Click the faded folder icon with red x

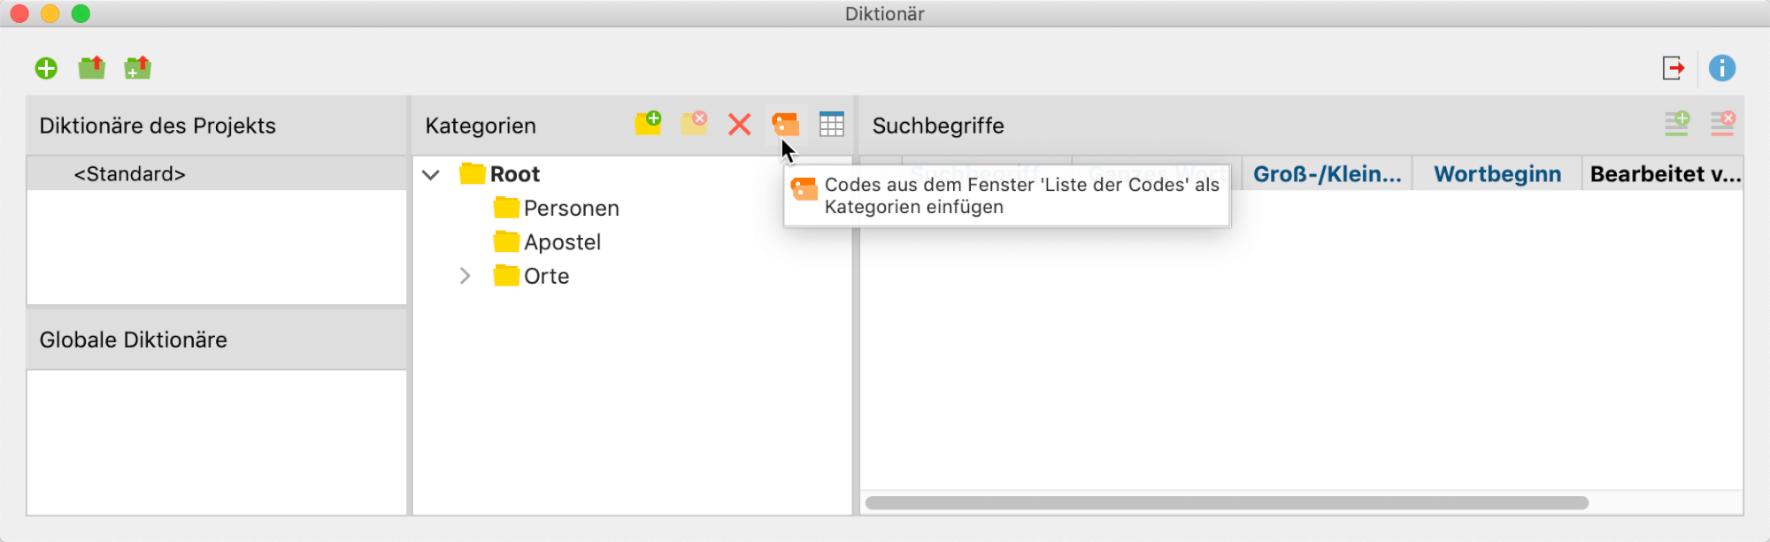click(x=694, y=124)
